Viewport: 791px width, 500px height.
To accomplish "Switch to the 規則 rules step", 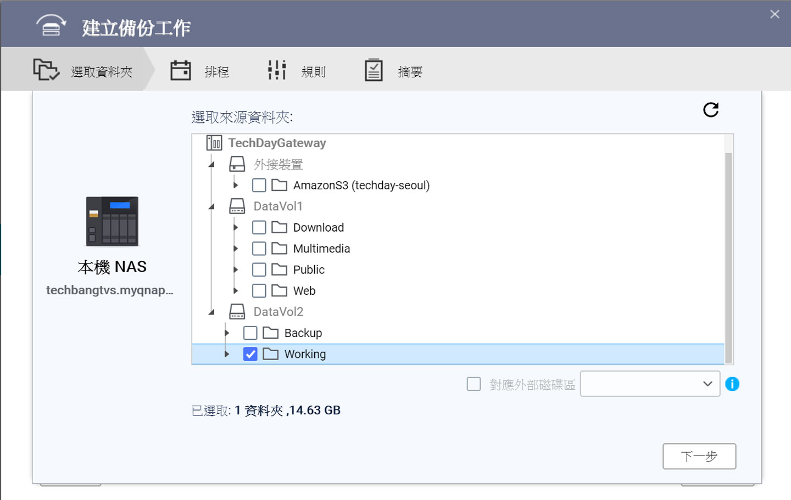I will tap(297, 71).
